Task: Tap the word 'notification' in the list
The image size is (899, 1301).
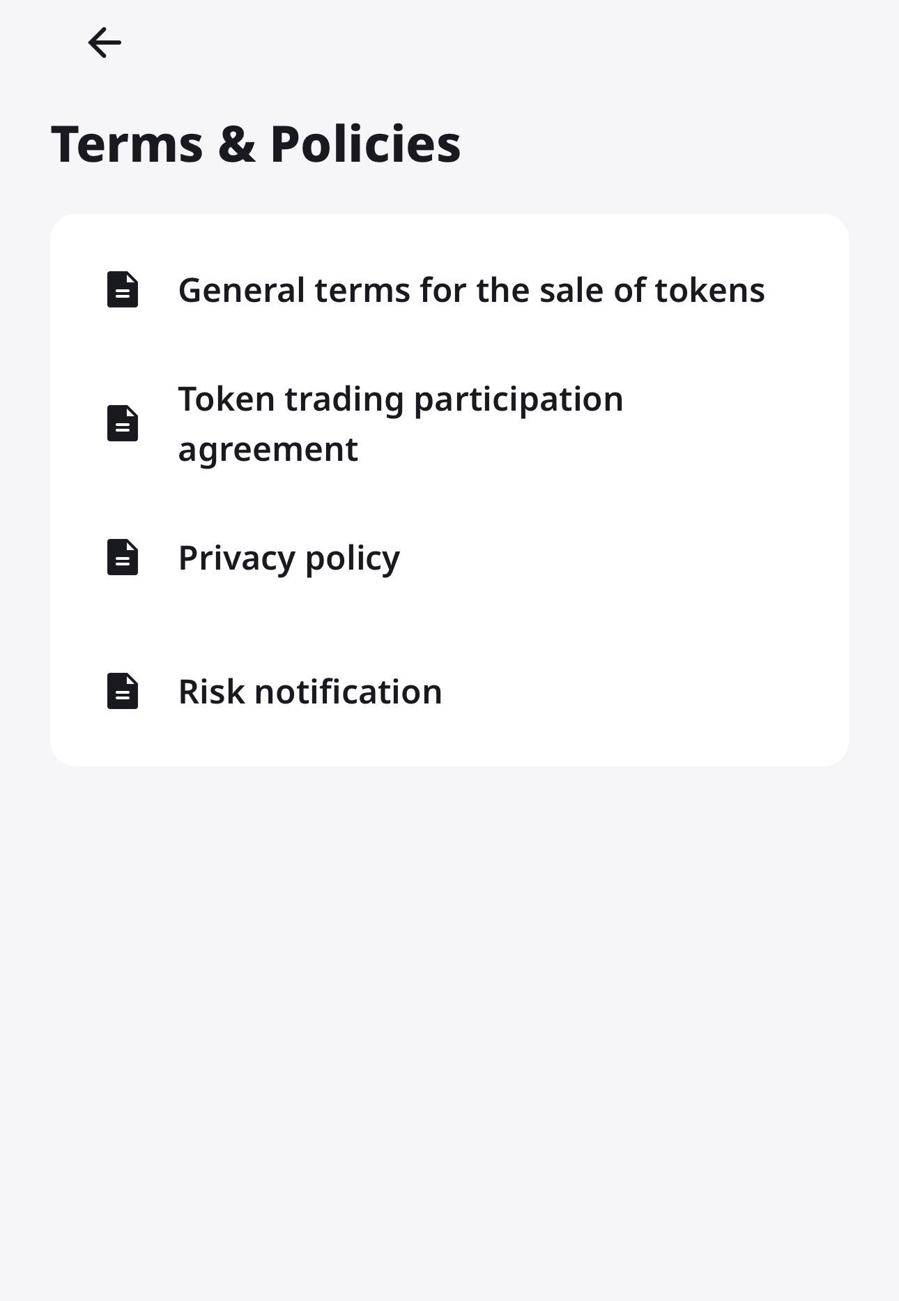Action: 348,692
